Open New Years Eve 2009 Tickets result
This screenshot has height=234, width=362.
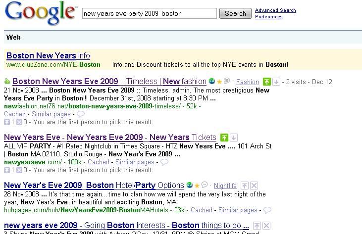(x=110, y=137)
